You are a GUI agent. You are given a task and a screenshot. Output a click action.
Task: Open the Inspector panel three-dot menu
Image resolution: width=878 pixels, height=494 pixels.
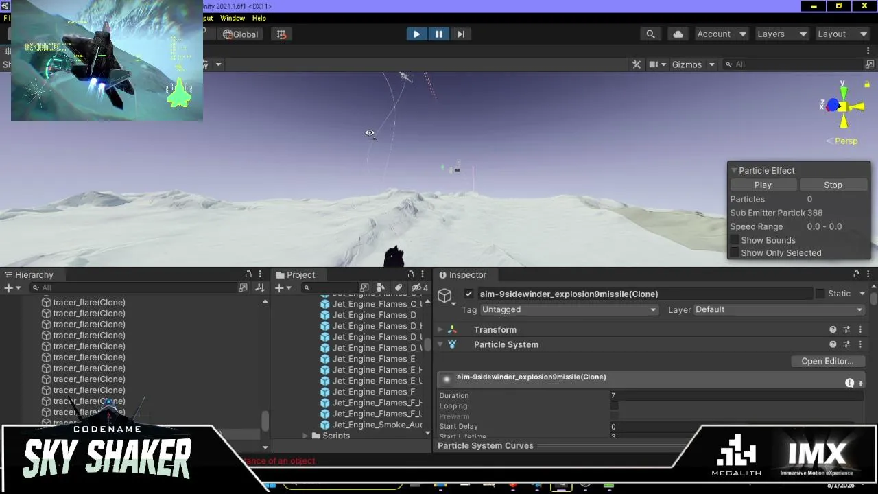point(868,274)
